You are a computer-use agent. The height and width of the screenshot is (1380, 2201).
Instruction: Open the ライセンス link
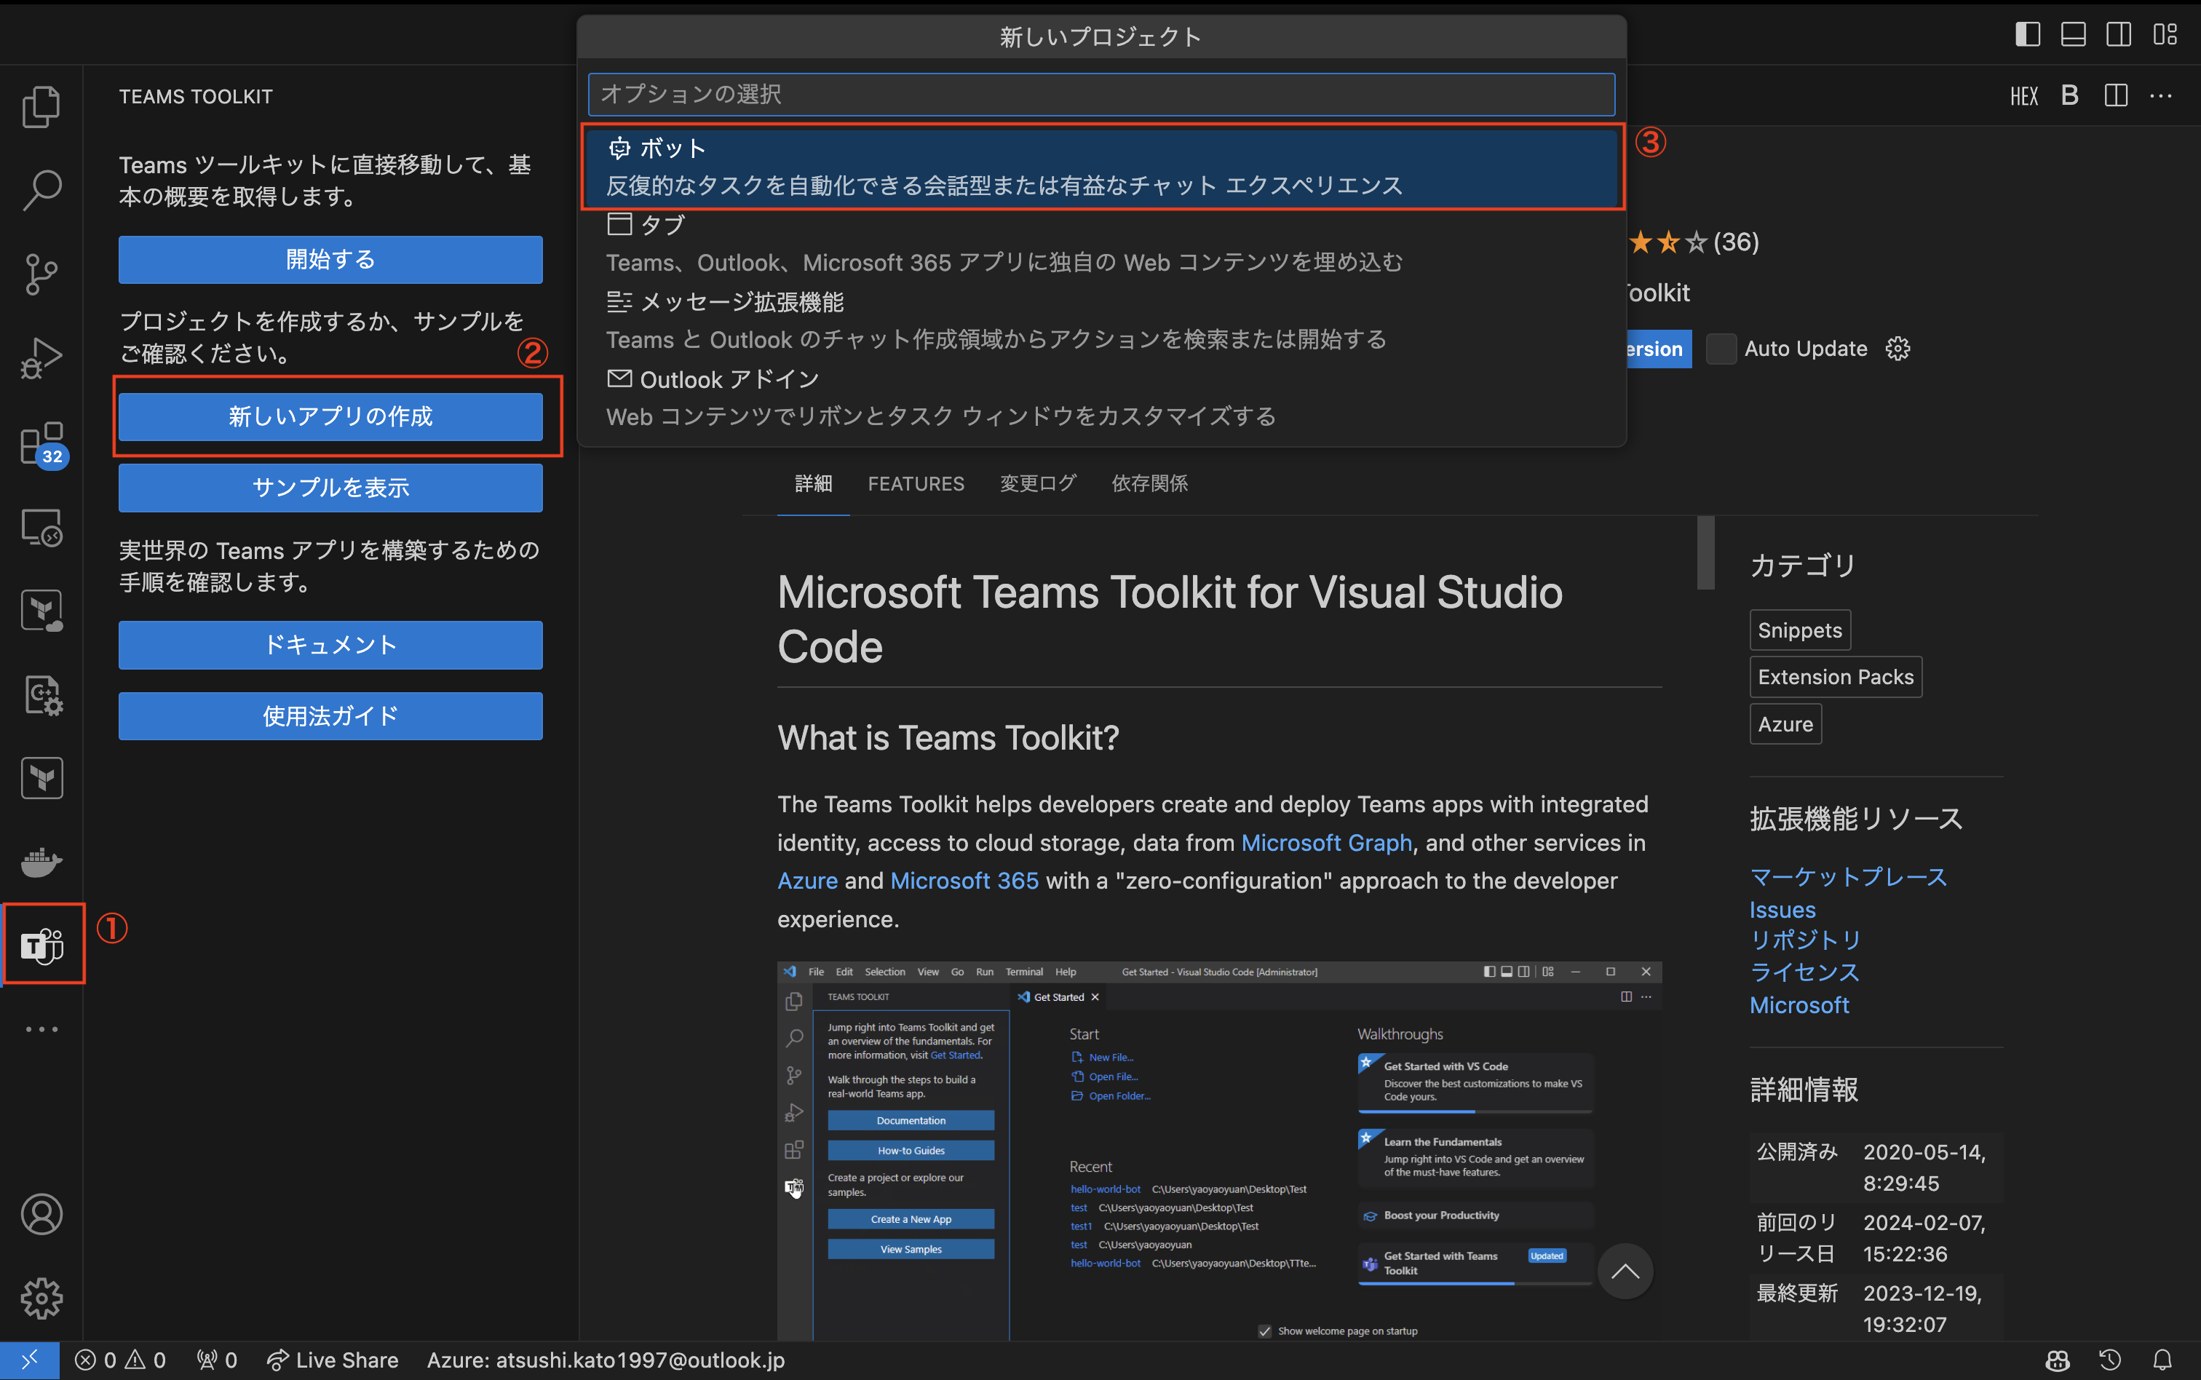pyautogui.click(x=1805, y=973)
